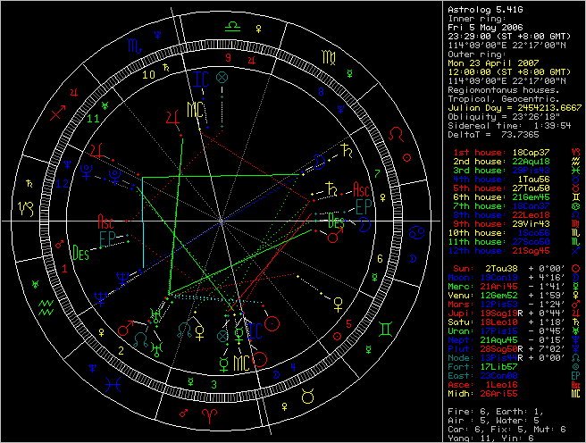The height and width of the screenshot is (443, 586).
Task: Select the Saturn glyph in the sidebar planet list
Action: click(x=575, y=323)
